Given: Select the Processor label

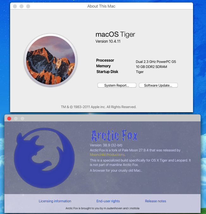Looking at the screenshot, I should [105, 60].
